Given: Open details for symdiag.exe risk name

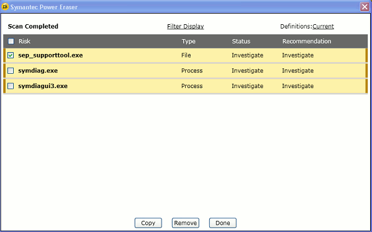Looking at the screenshot, I should 38,71.
